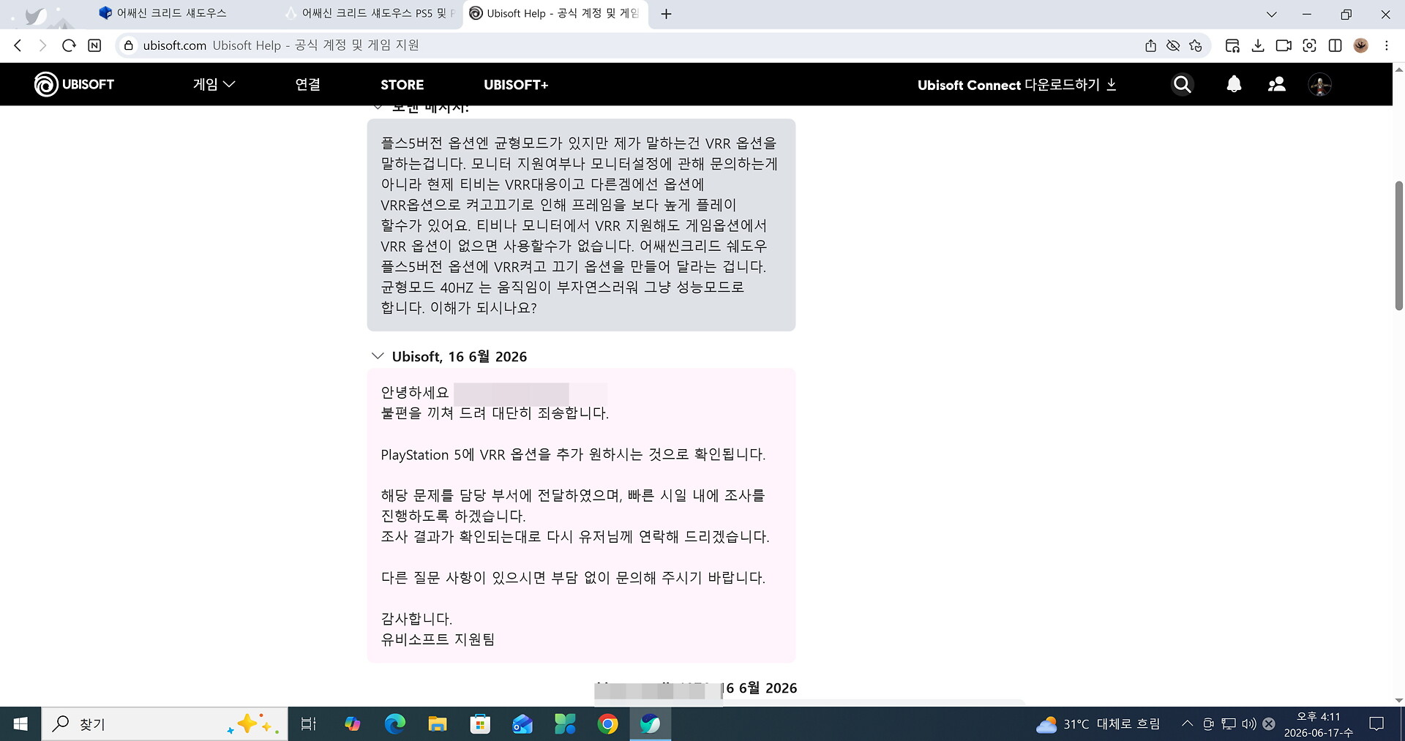
Task: Launch Copilot from the taskbar
Action: tap(352, 724)
